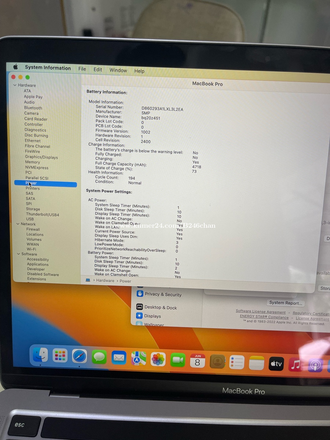Viewport: 330px width, 440px height.
Task: Select Diagnostics in the sidebar
Action: (x=35, y=130)
